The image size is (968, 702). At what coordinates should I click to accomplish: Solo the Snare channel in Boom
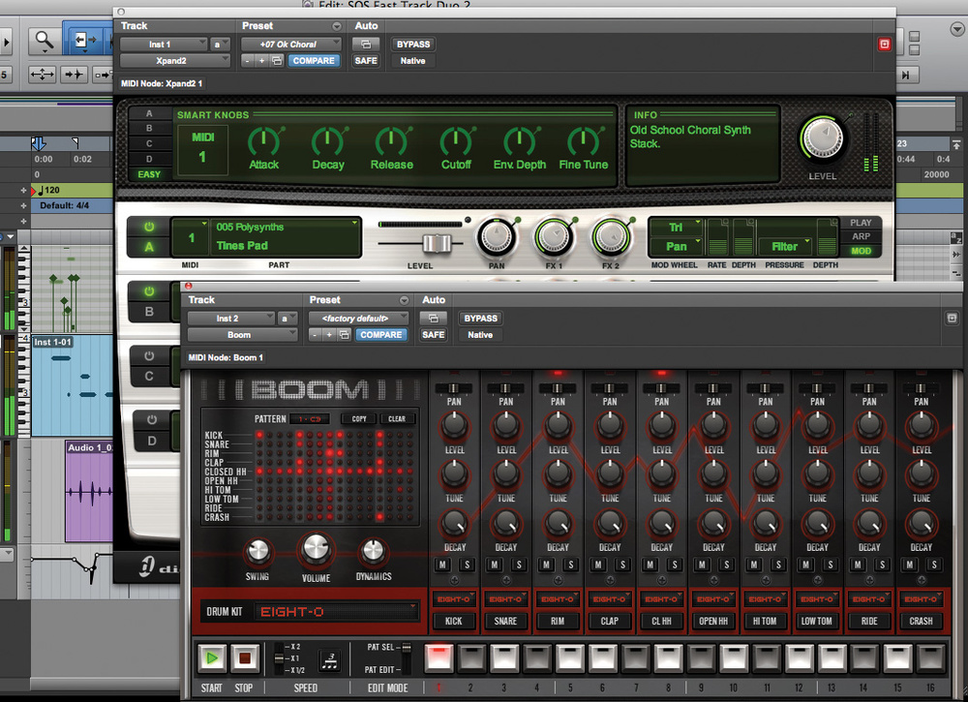coord(518,565)
